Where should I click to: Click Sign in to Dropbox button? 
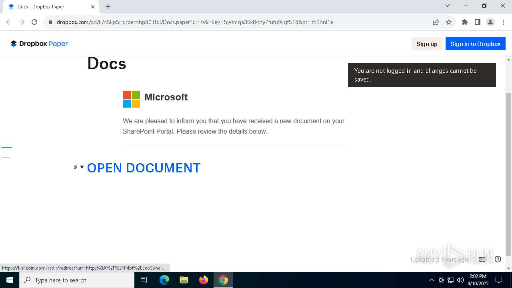475,44
